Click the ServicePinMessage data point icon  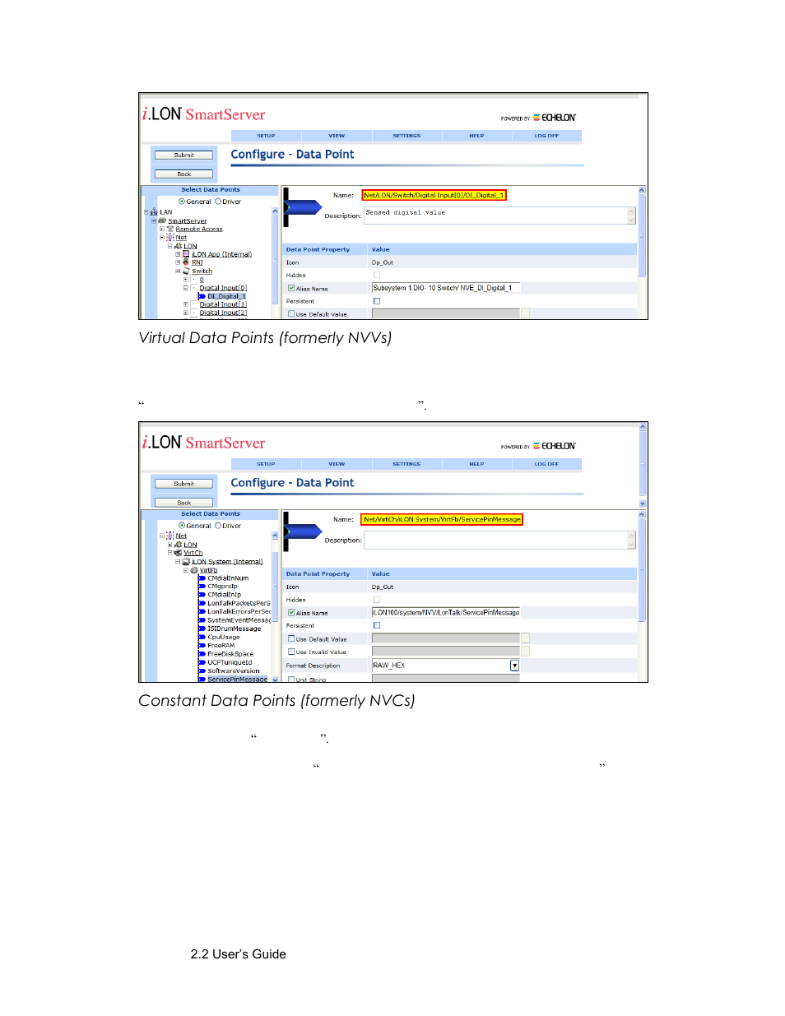[202, 680]
